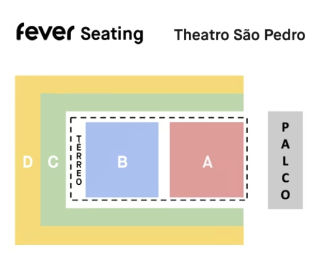Screen dimensions: 321x254
Task: Click the final letter O in PALCO
Action: coord(285,195)
